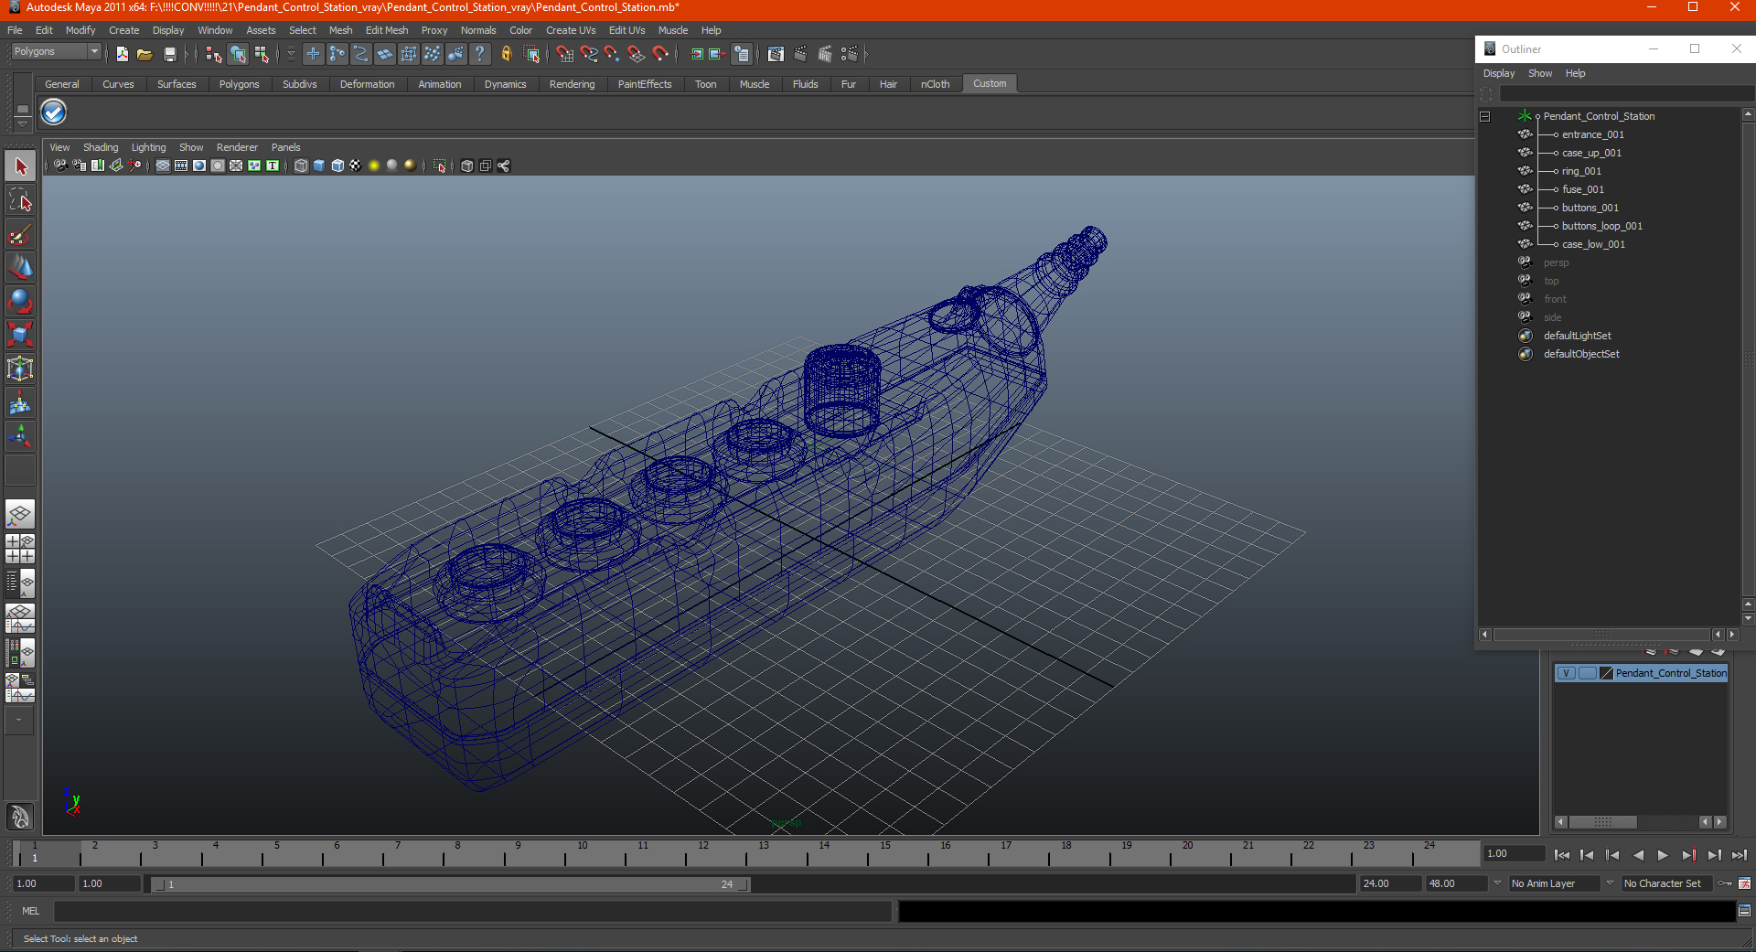Open the Render View window icon

(776, 54)
